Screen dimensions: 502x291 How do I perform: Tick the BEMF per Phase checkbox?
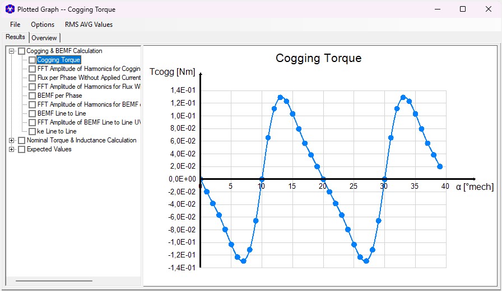point(32,96)
